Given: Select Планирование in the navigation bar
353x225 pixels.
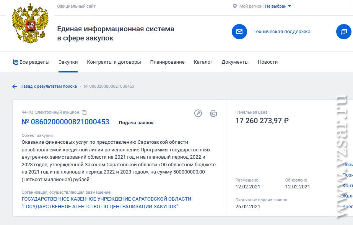Looking at the screenshot, I should click(167, 62).
